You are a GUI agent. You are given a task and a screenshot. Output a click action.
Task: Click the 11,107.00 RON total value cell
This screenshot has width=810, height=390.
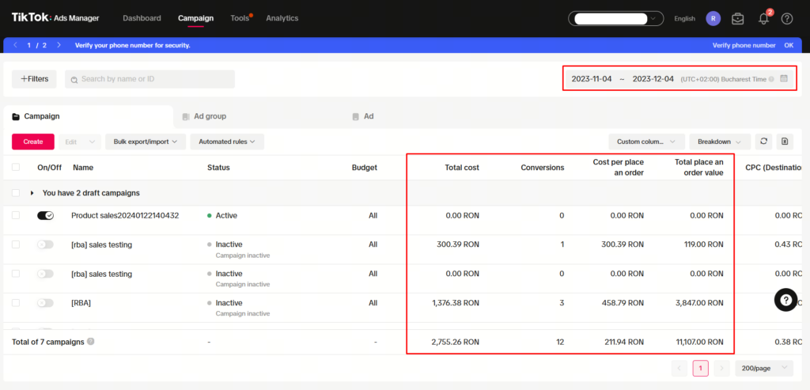pyautogui.click(x=698, y=342)
